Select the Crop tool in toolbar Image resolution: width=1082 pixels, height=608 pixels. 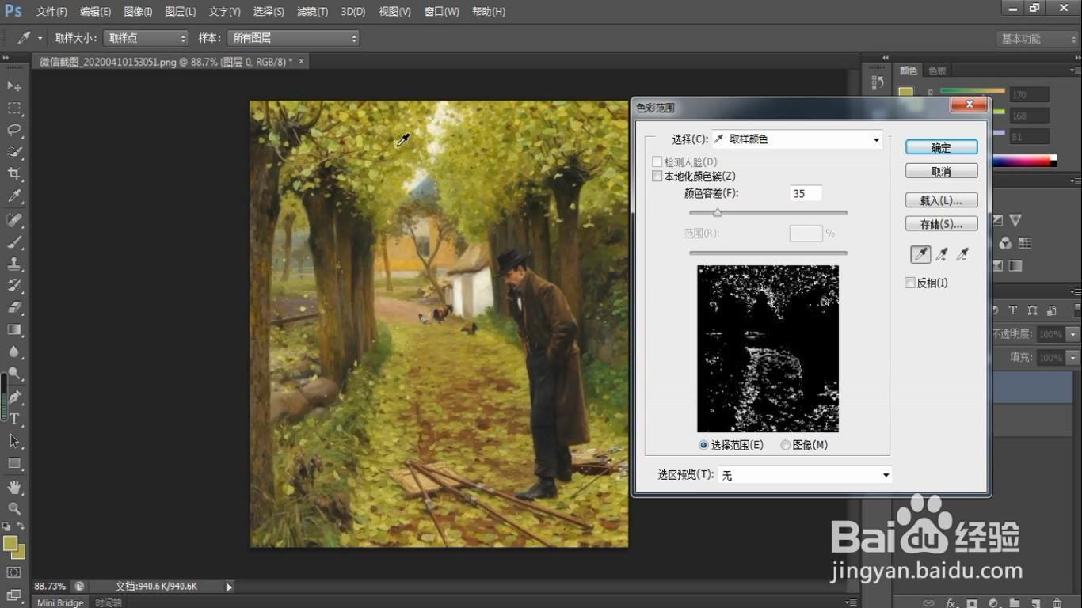pos(14,173)
